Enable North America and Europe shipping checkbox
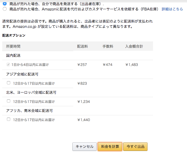 pyautogui.click(x=9, y=101)
